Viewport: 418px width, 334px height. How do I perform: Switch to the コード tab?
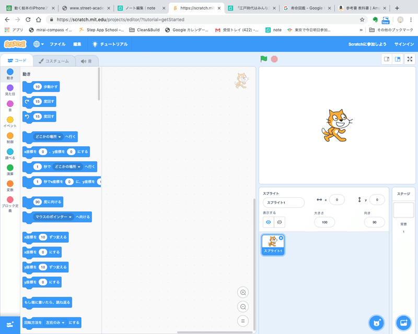[x=17, y=61]
